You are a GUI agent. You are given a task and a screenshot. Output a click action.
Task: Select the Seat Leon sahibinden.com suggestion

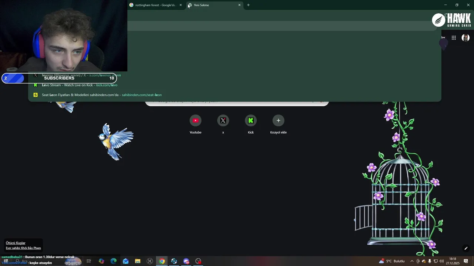click(235, 95)
